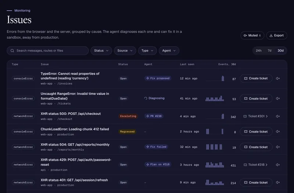
Task: Click the 431 events count
Action: point(233,165)
